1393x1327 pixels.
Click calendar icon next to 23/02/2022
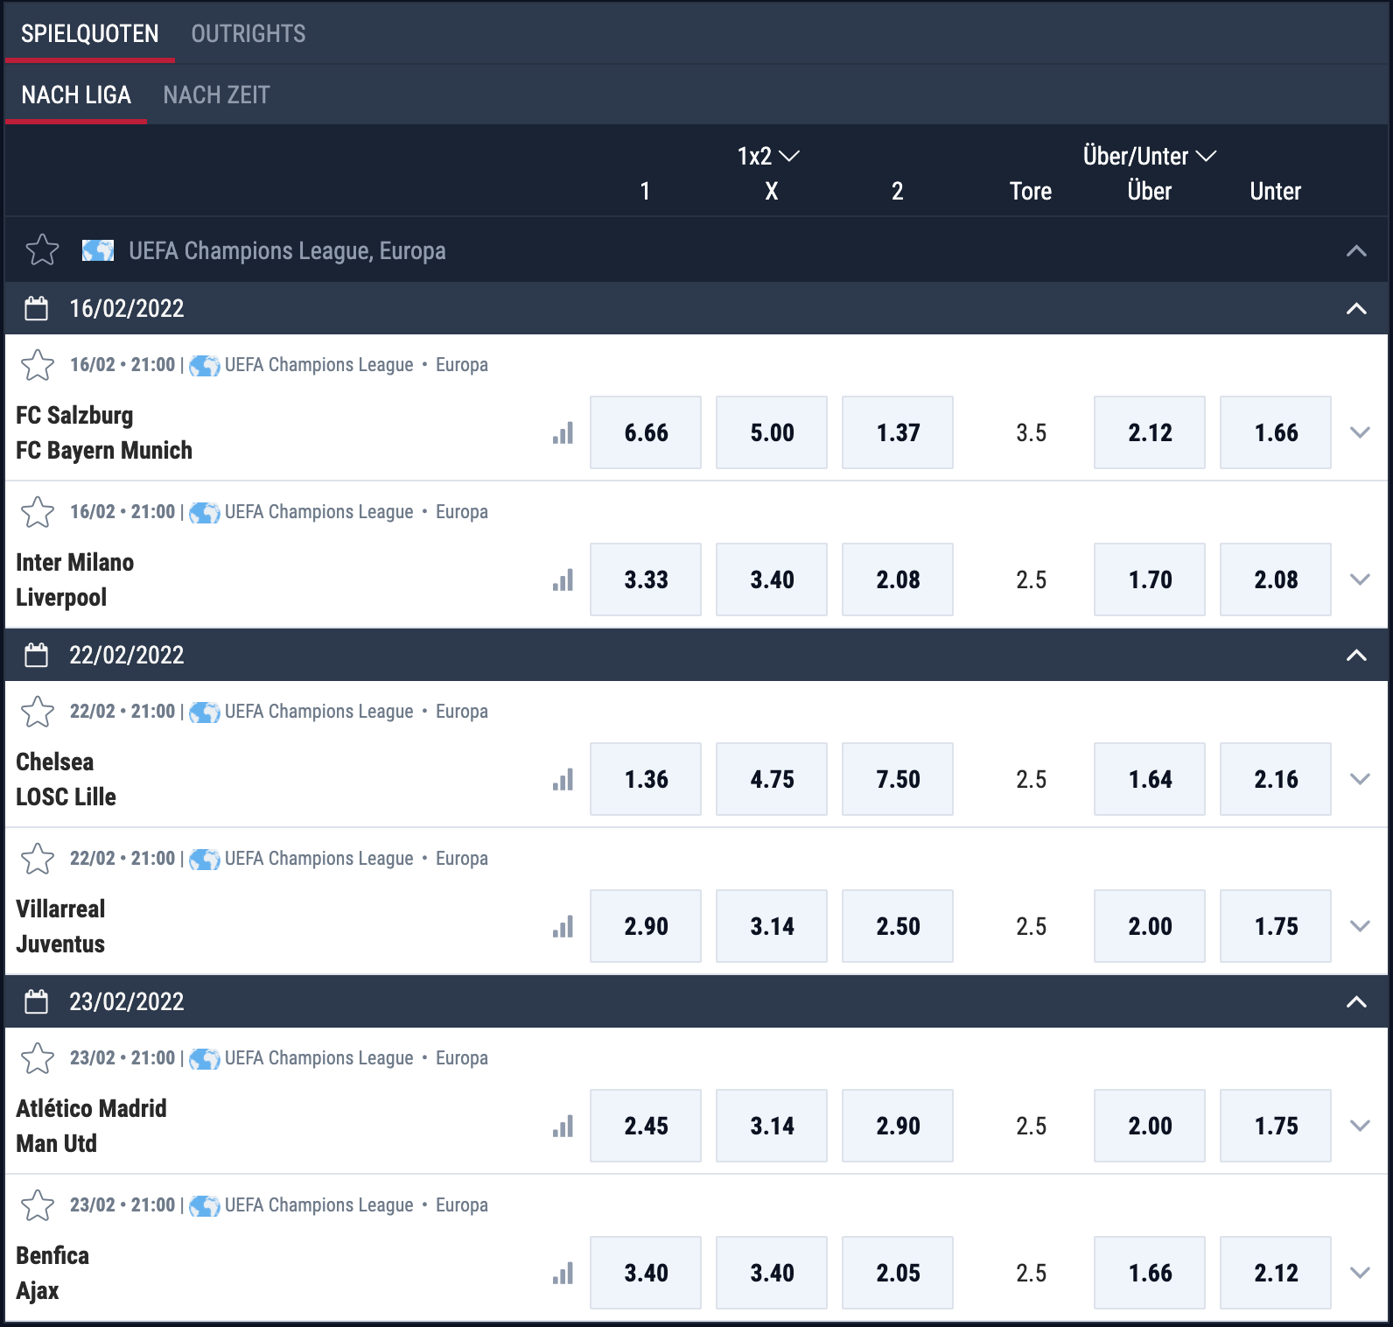pyautogui.click(x=37, y=1001)
